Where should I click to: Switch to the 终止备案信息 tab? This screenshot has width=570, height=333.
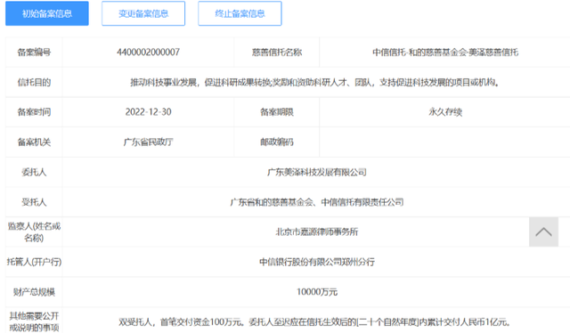click(x=240, y=13)
